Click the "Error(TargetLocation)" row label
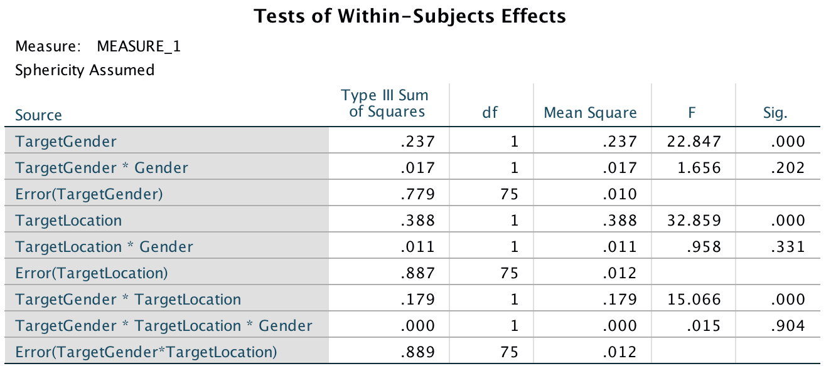 pos(92,273)
